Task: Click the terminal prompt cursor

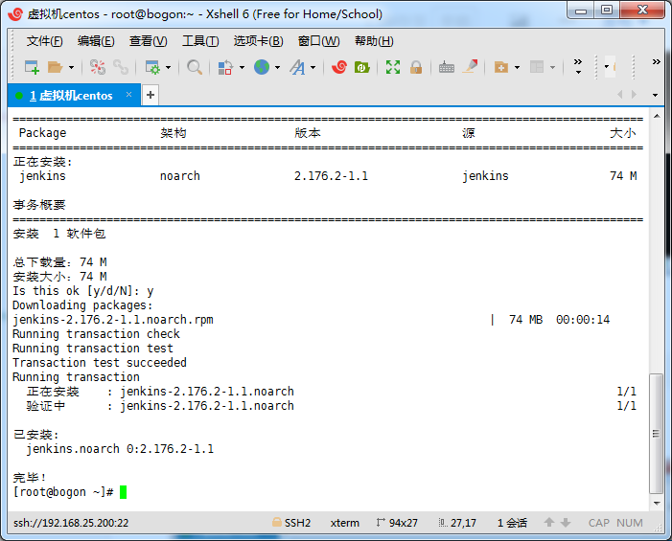Action: coord(123,492)
